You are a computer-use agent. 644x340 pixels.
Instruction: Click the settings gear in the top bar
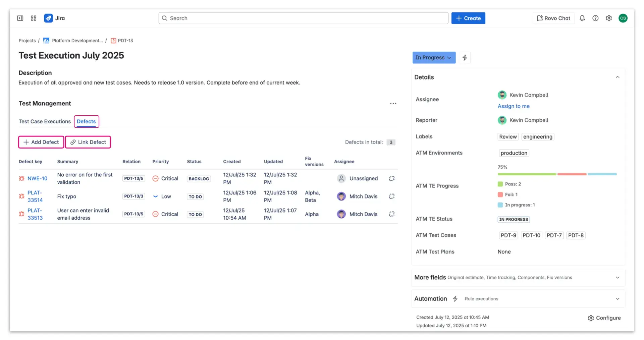tap(609, 18)
